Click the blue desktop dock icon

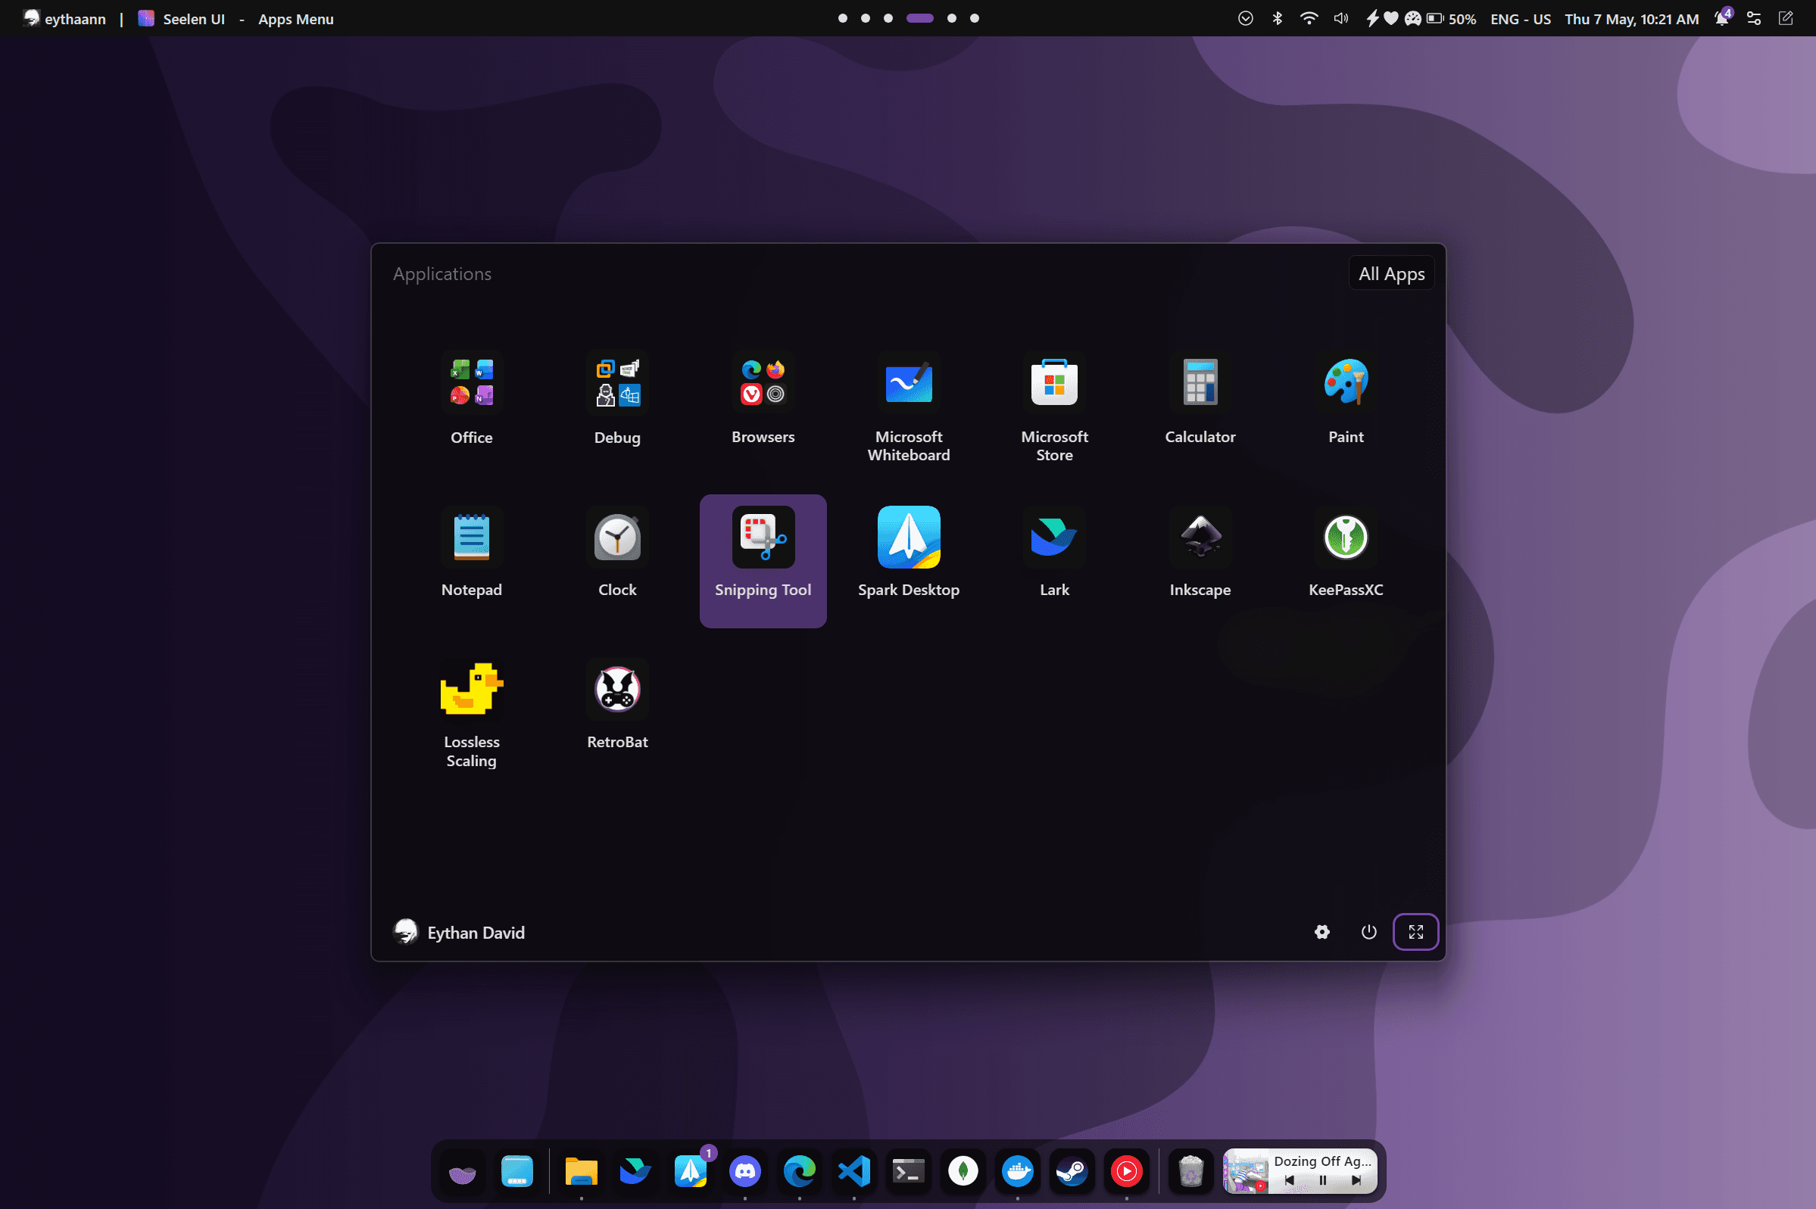(x=516, y=1170)
